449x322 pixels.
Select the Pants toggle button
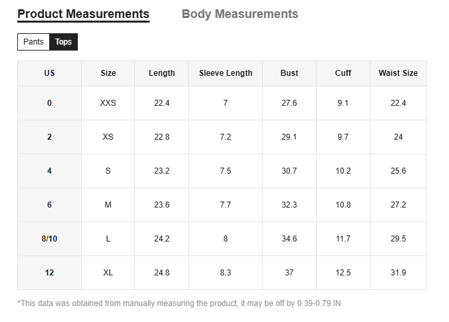[33, 42]
